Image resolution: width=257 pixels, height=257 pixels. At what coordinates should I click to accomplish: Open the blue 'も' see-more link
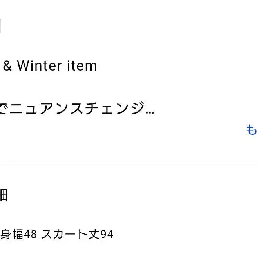pos(252,130)
